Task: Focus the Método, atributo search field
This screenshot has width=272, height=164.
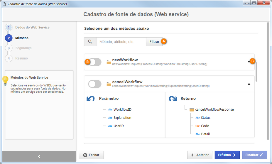Action: tap(121, 42)
